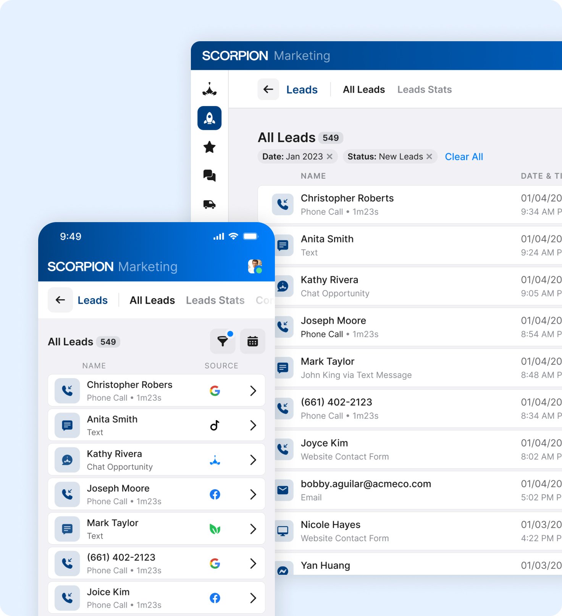The height and width of the screenshot is (616, 562).
Task: Click phone call icon for Christopher Roberts desktop row
Action: (283, 204)
